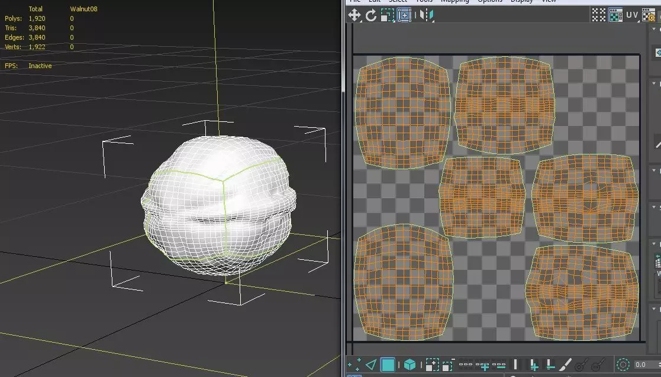661x377 pixels.
Task: Select the bottom-left UV shell island
Action: tap(404, 282)
